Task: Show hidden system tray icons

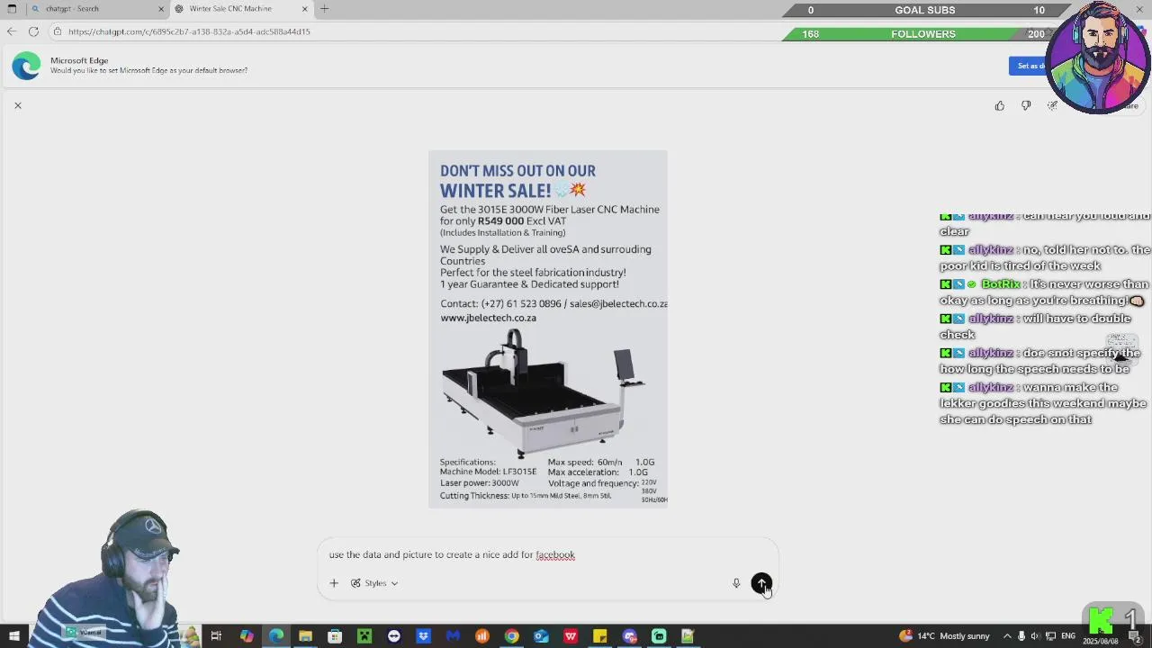Action: click(1007, 636)
